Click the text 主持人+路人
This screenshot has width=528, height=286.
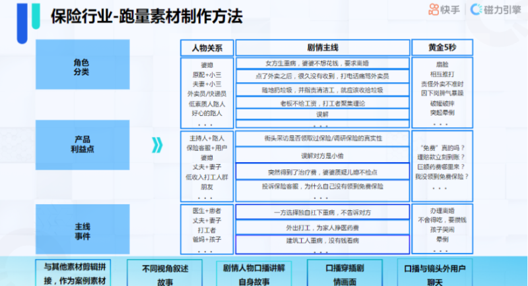pyautogui.click(x=207, y=138)
